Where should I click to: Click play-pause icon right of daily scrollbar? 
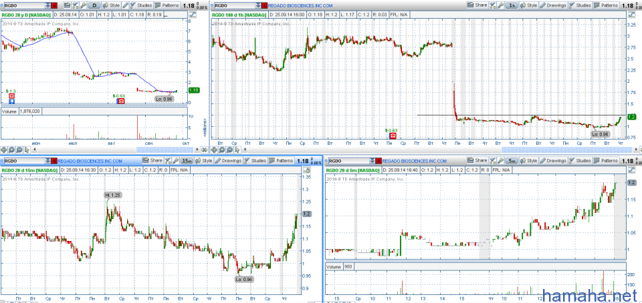(205, 150)
